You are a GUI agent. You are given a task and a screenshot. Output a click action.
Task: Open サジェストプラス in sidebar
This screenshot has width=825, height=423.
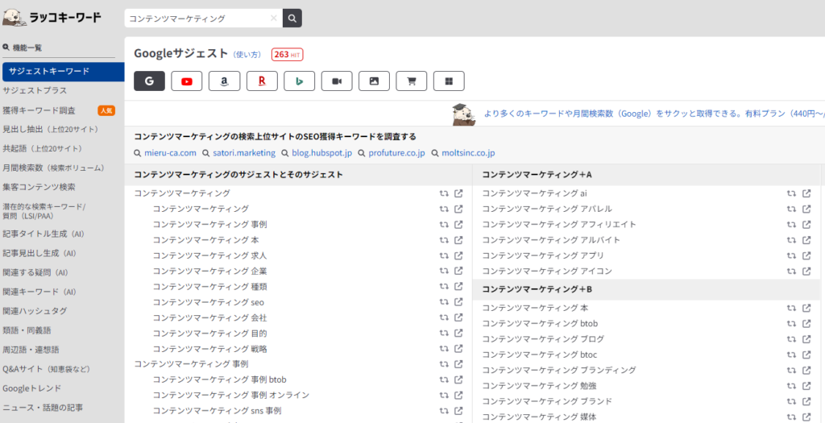click(x=35, y=90)
